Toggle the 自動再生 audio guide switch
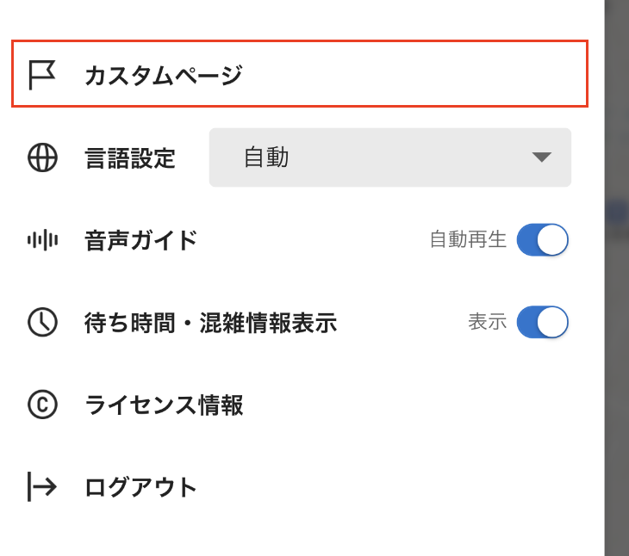This screenshot has height=556, width=629. (x=543, y=240)
